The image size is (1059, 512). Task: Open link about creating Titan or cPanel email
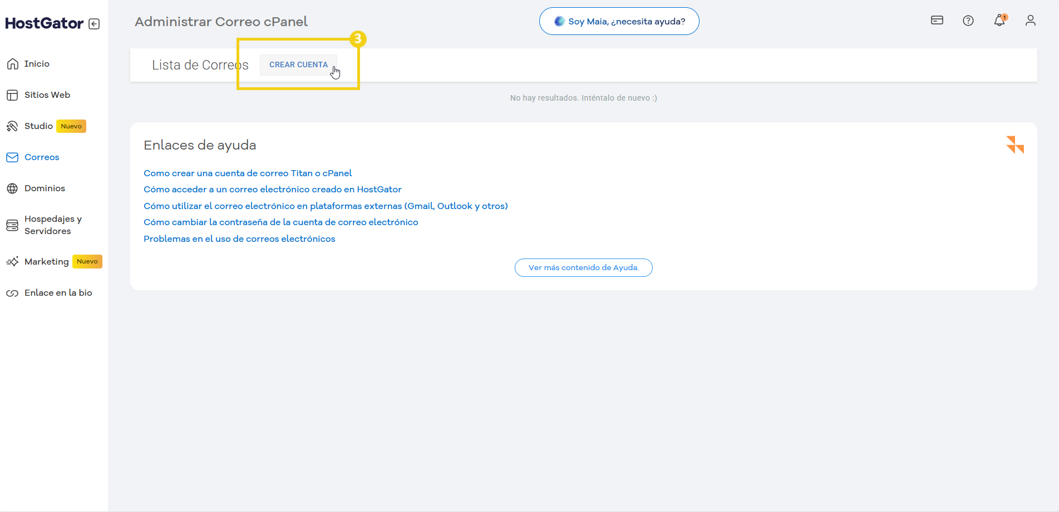(x=248, y=173)
